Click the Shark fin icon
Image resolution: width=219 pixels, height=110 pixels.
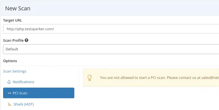(10, 104)
